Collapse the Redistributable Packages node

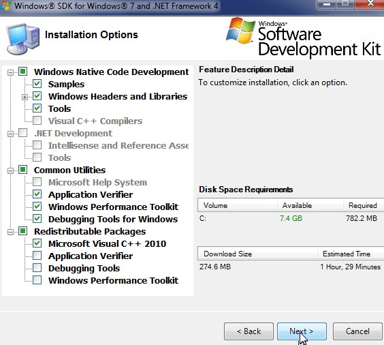[x=10, y=232]
